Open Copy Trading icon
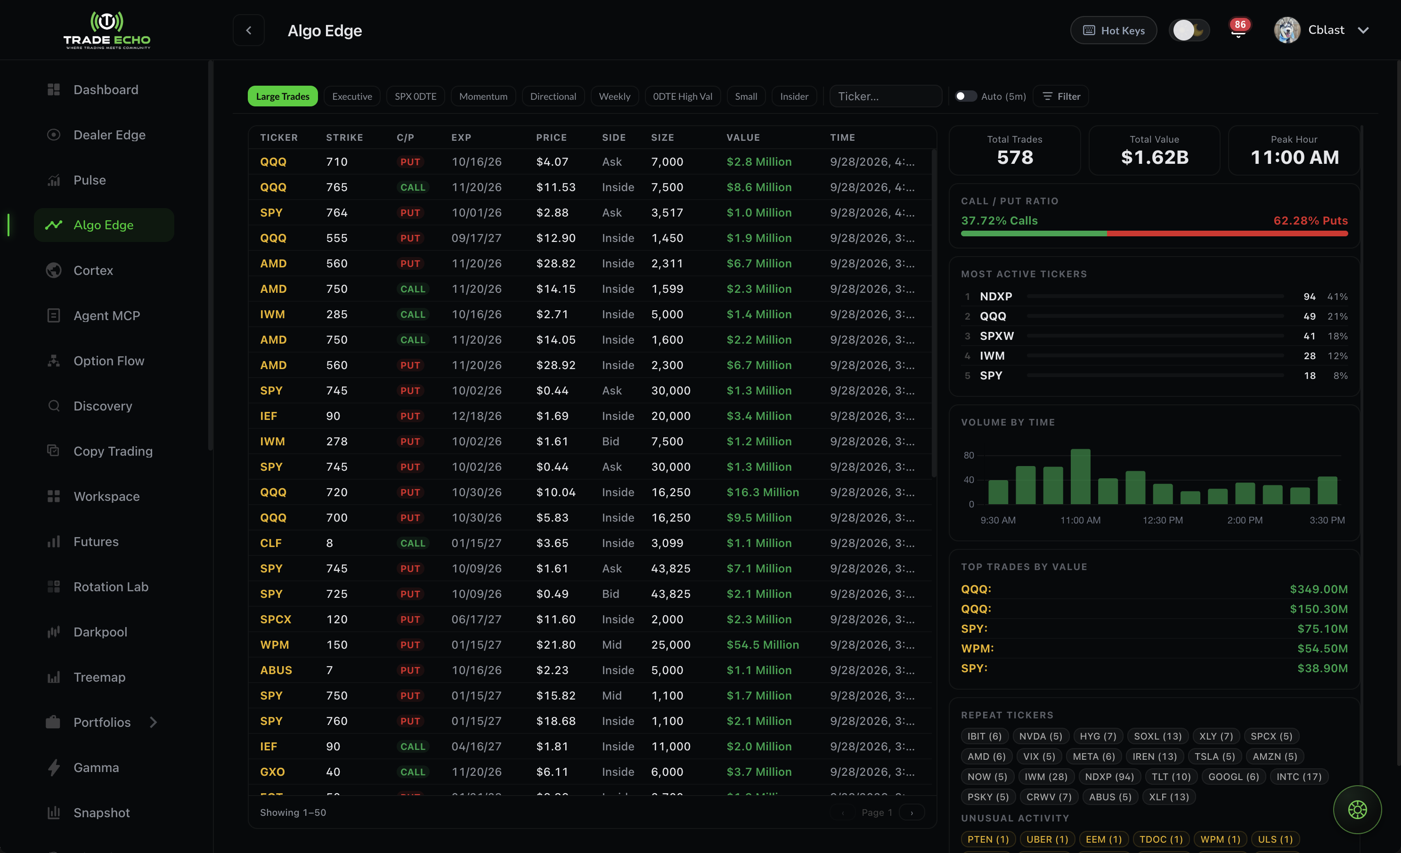The height and width of the screenshot is (853, 1401). tap(53, 451)
